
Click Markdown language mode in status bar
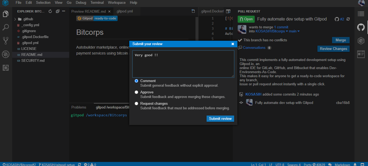pyautogui.click(x=342, y=164)
